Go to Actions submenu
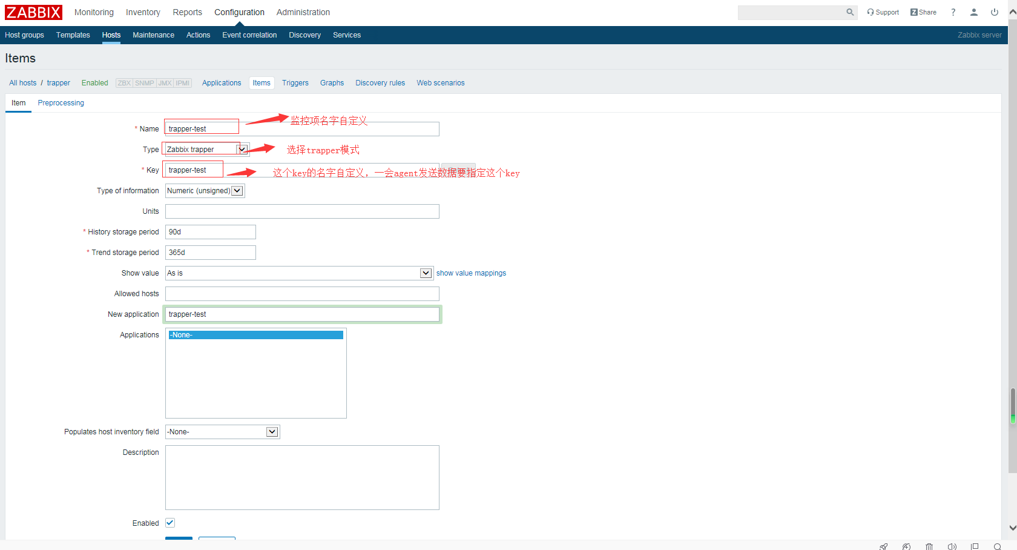This screenshot has width=1017, height=550. point(198,35)
